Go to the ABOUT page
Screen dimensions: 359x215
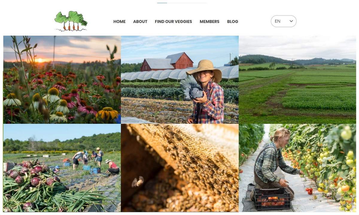(x=140, y=22)
